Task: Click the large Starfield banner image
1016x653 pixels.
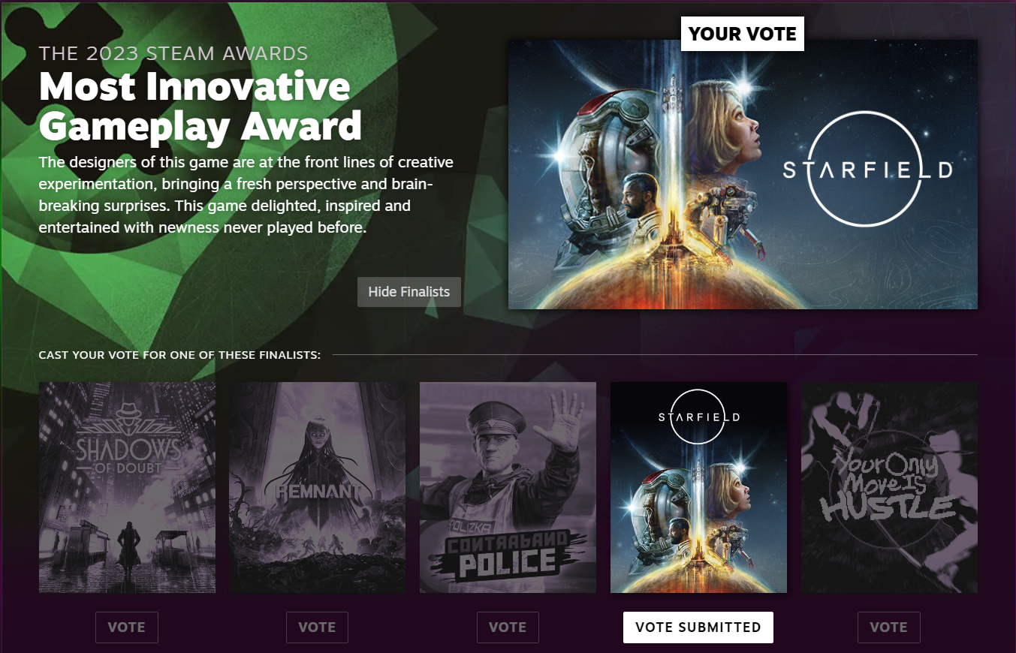Action: point(743,174)
